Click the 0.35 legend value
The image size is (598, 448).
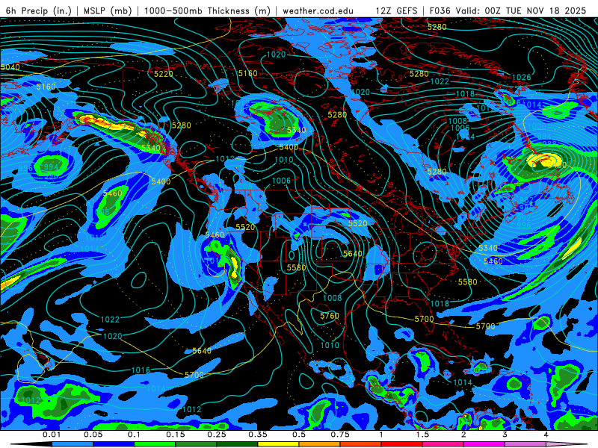(x=258, y=435)
